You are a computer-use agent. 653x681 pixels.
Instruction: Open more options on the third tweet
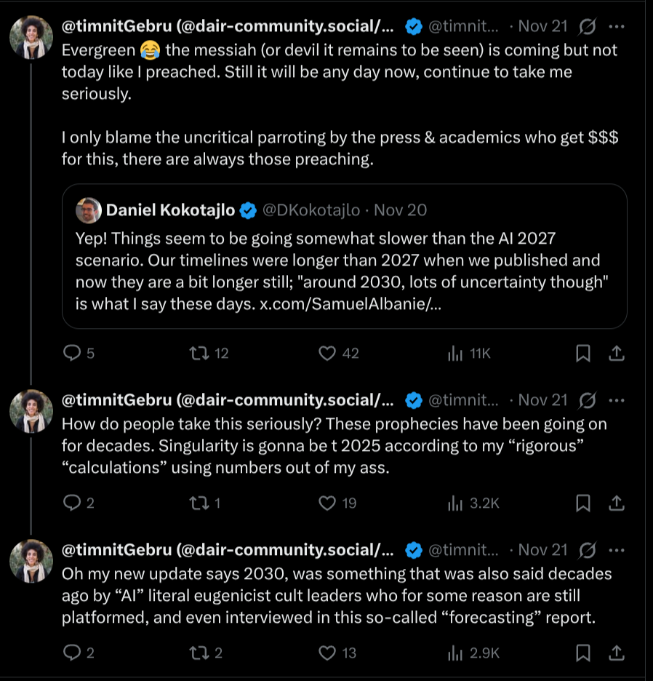616,549
